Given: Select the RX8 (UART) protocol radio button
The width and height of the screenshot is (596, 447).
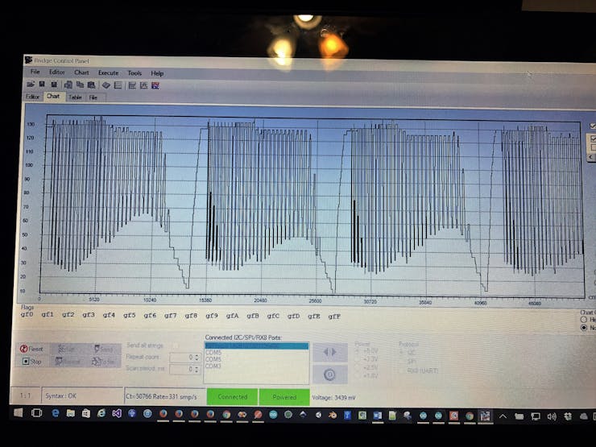Looking at the screenshot, I should point(402,370).
